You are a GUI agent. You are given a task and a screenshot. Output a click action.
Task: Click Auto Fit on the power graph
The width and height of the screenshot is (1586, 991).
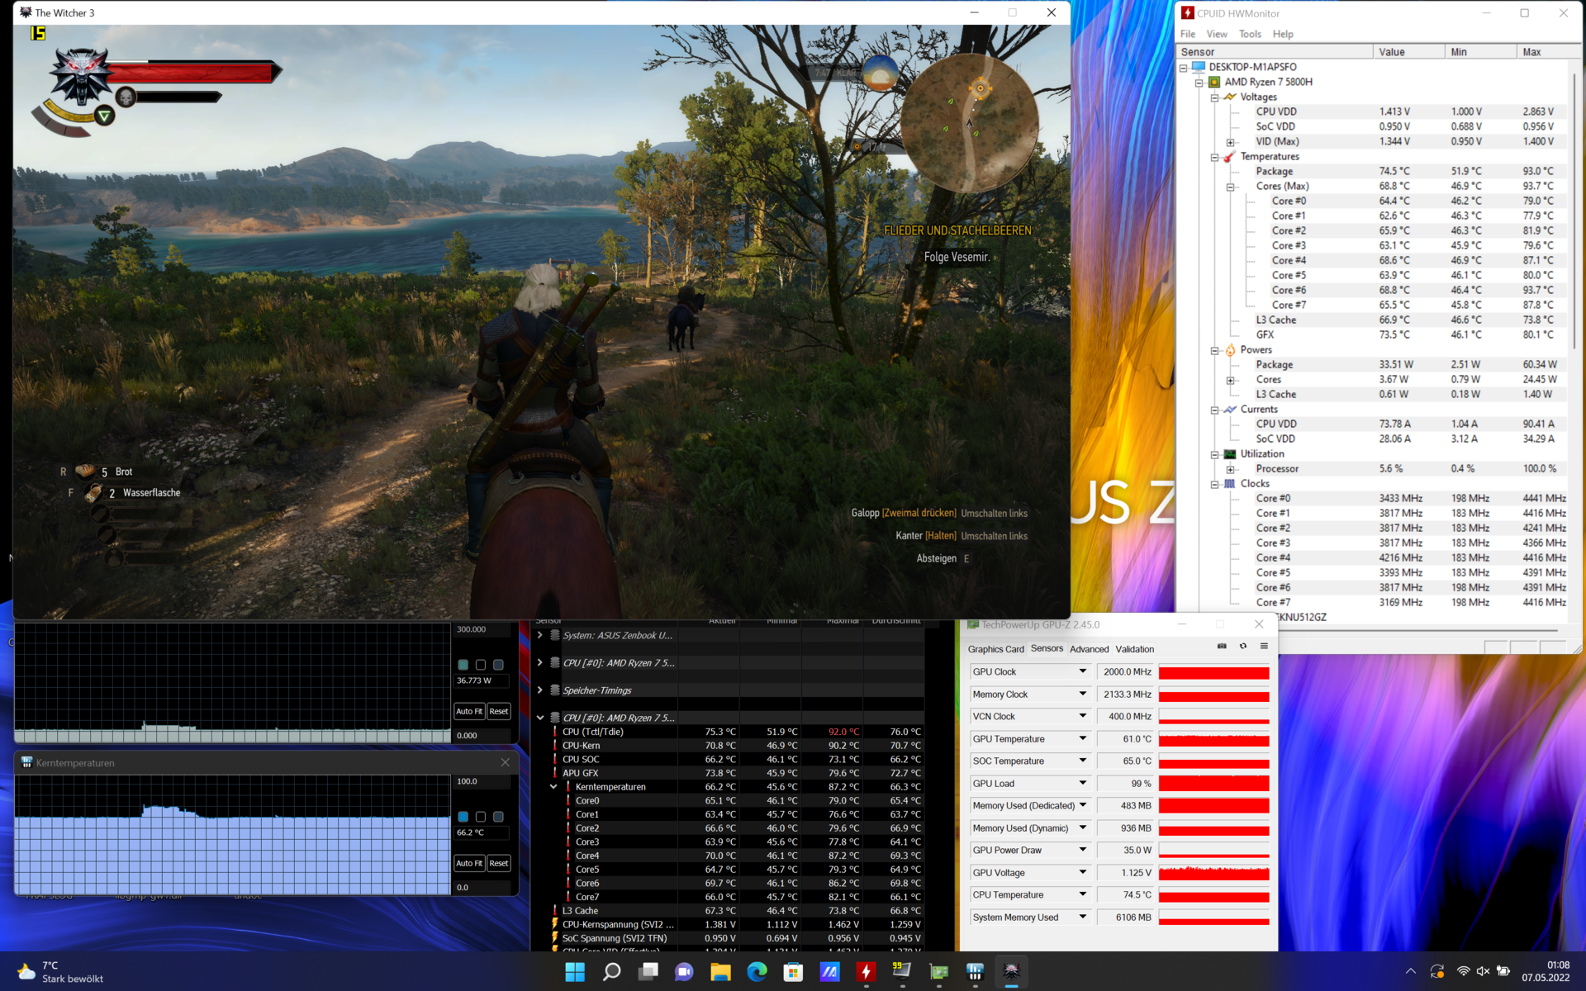click(469, 711)
